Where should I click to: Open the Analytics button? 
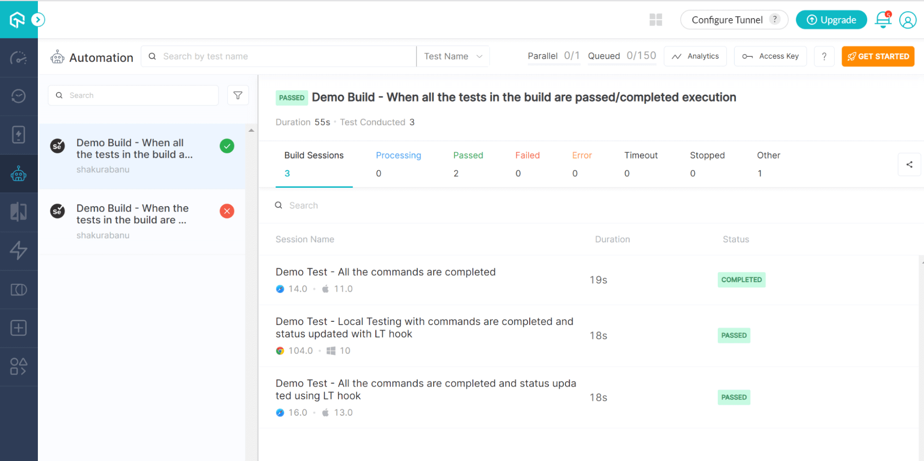(695, 56)
